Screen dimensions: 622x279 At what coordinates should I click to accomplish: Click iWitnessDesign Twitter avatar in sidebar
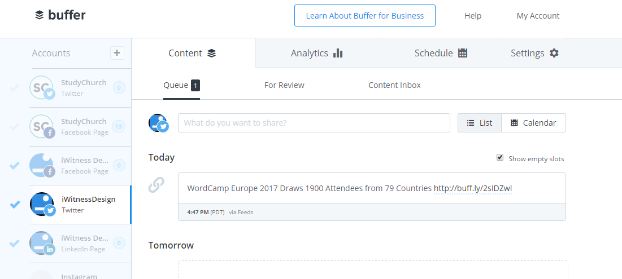(42, 204)
